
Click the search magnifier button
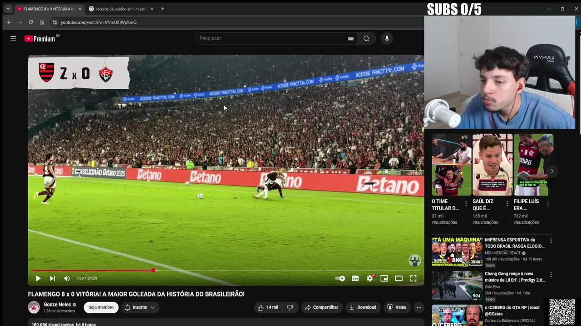tap(366, 38)
